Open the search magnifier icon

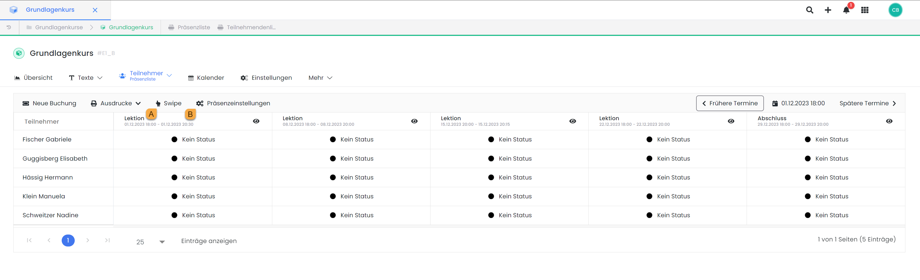(809, 10)
